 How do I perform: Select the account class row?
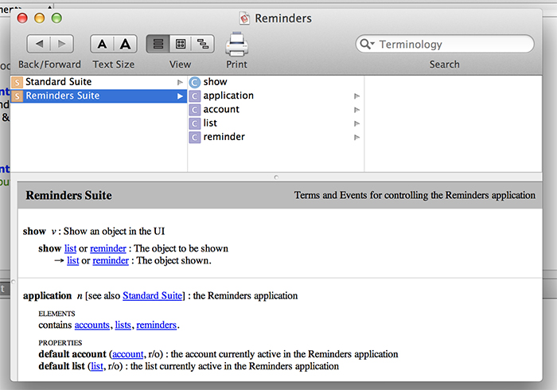coord(275,109)
